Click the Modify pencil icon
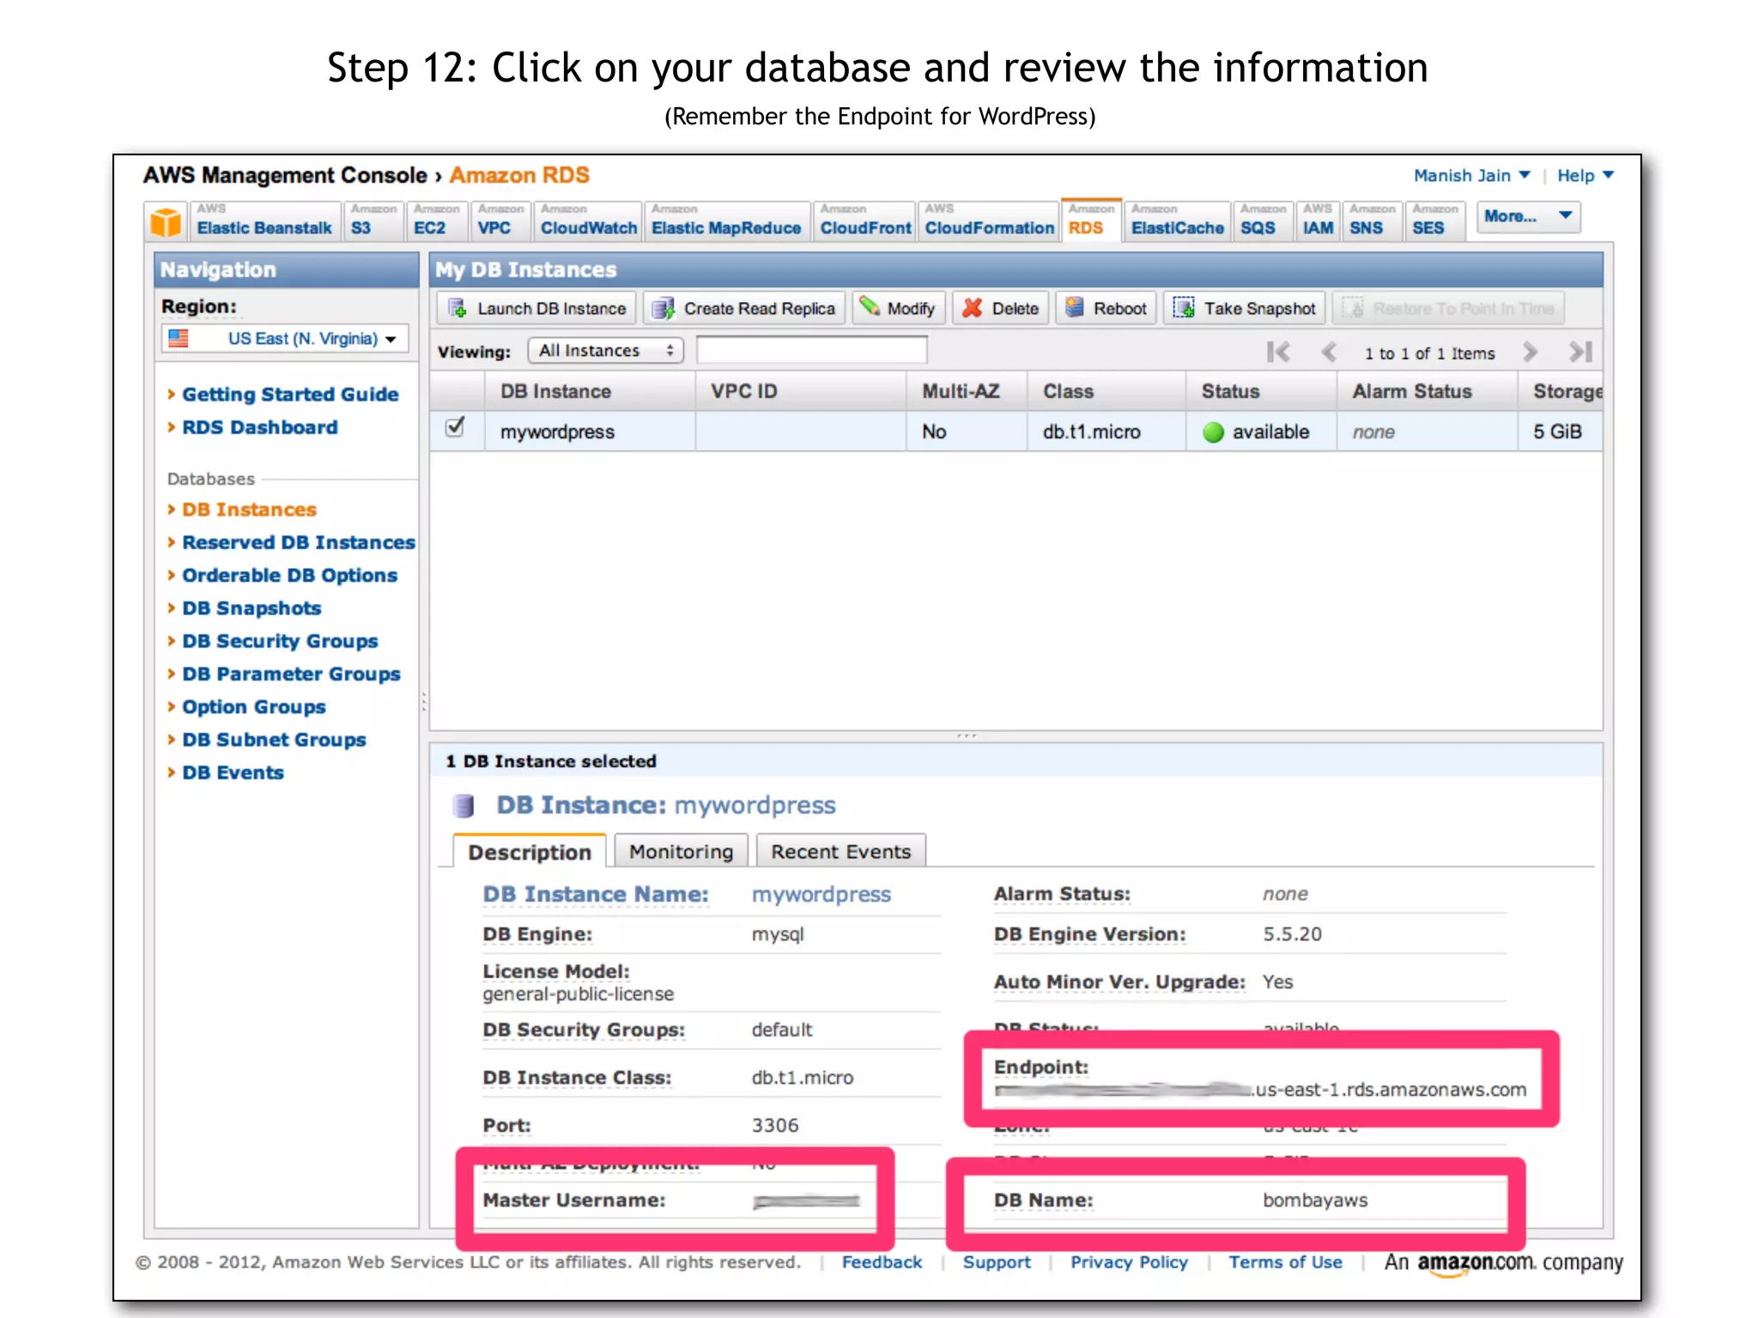The width and height of the screenshot is (1758, 1318). (870, 306)
